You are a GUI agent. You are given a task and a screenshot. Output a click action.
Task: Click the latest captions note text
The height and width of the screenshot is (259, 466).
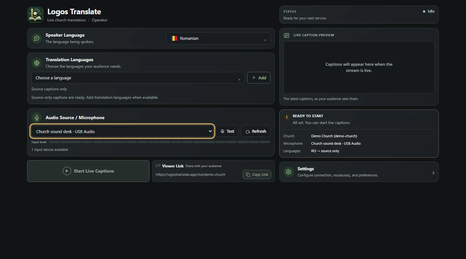point(321,99)
